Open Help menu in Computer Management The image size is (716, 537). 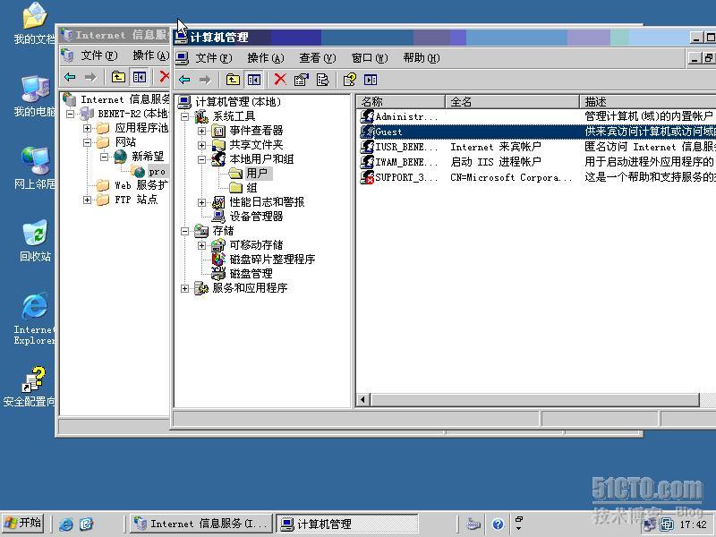(x=422, y=58)
